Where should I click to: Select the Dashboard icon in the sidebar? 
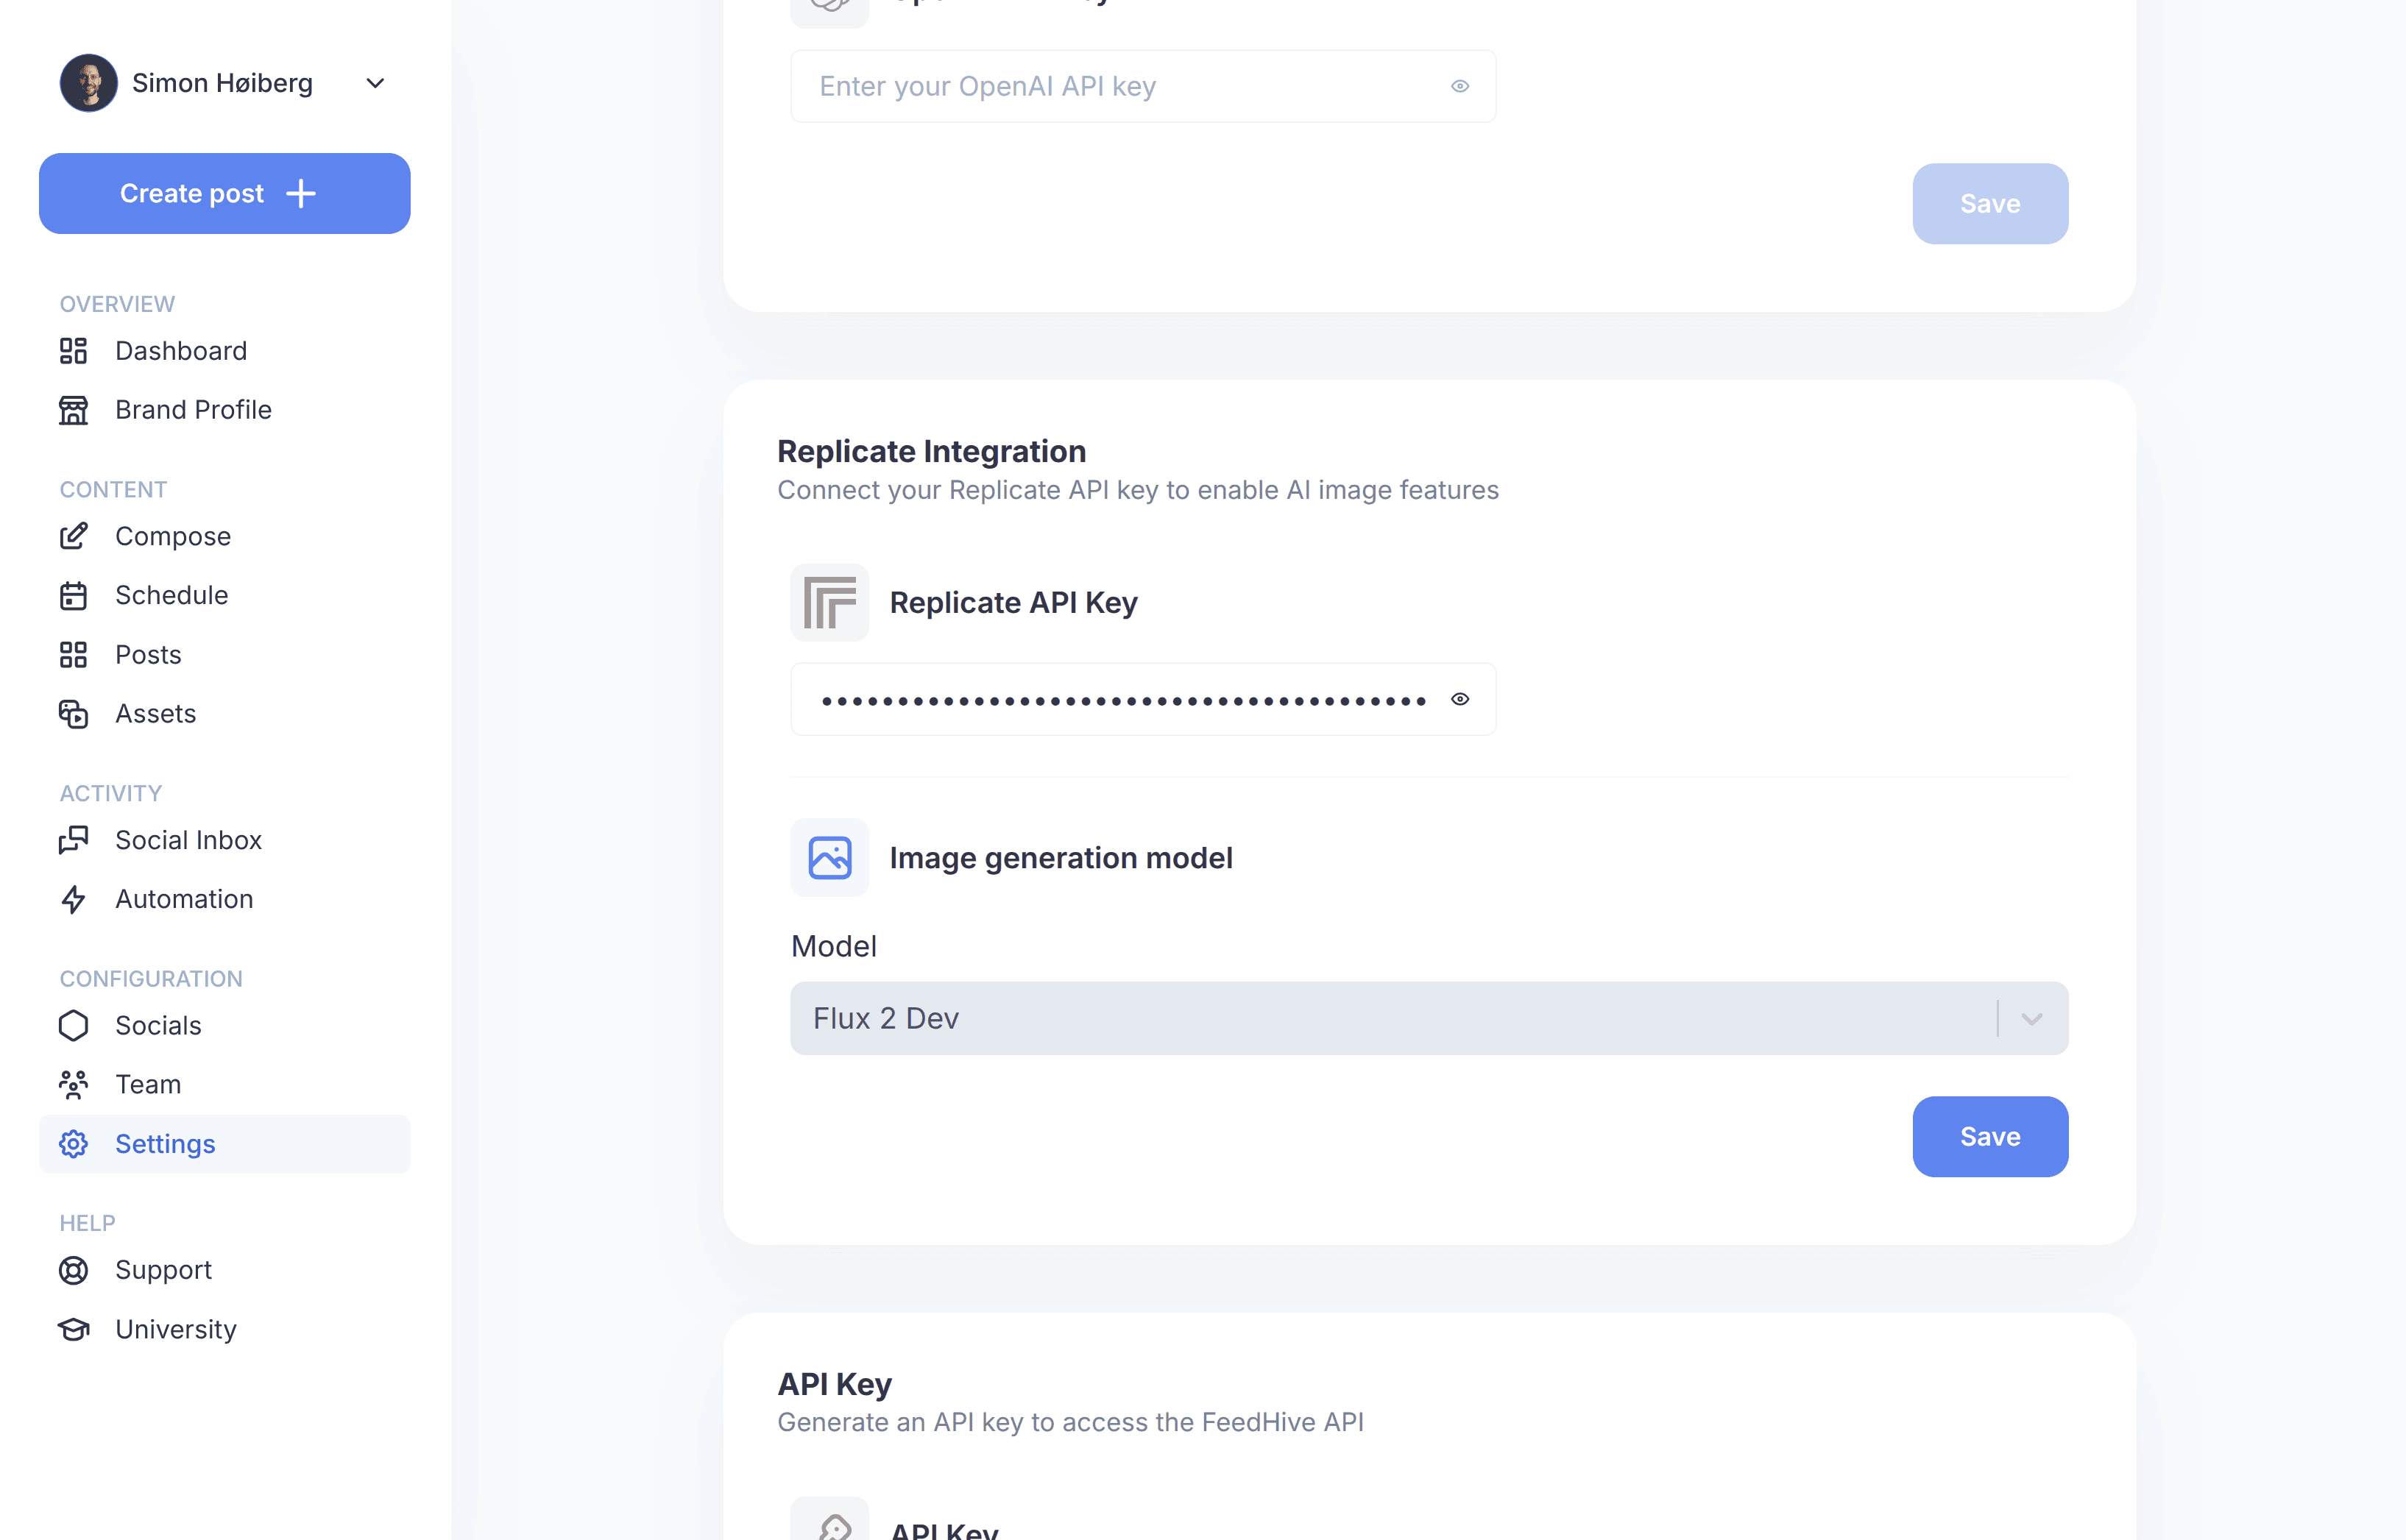[x=74, y=351]
